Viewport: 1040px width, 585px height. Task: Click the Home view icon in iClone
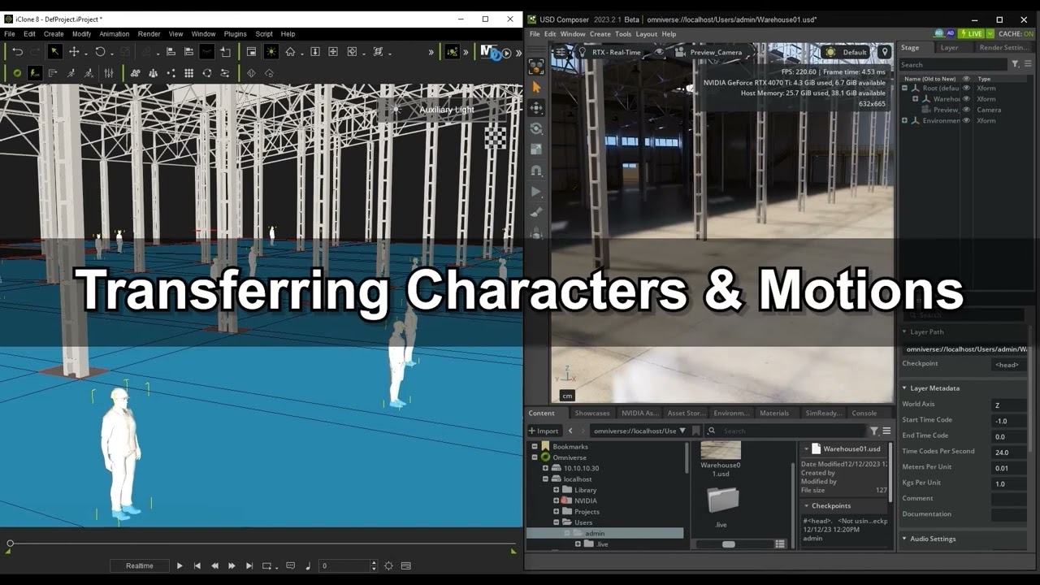[x=290, y=52]
